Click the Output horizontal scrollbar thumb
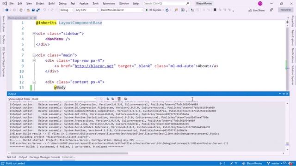Image resolution: width=296 pixels, height=166 pixels. 69,153
